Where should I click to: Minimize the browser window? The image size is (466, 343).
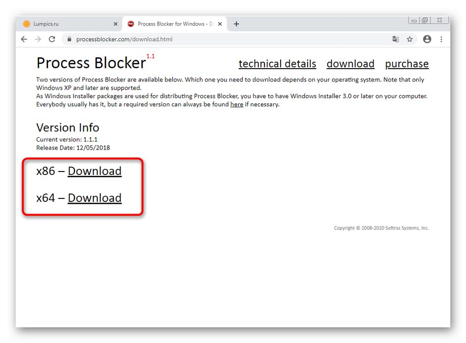click(414, 21)
